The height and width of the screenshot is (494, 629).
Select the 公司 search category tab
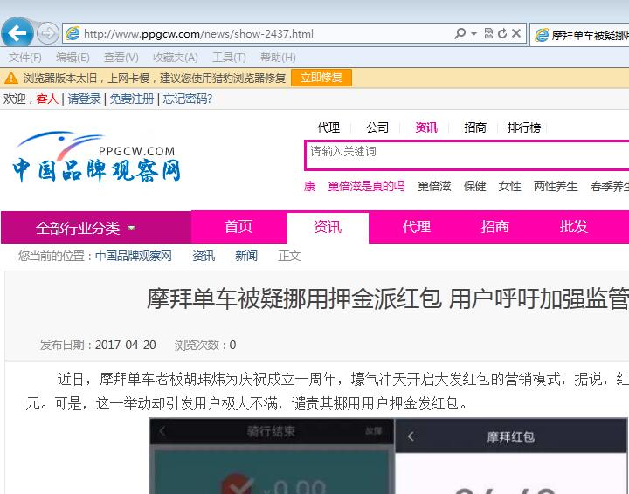(377, 127)
